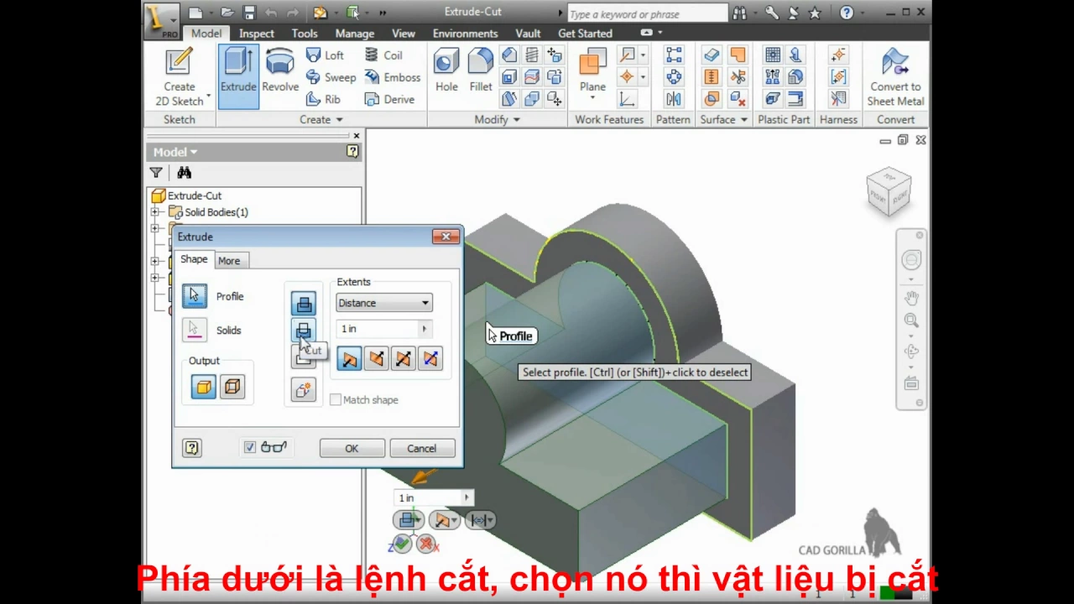Switch to the Inspect ribbon tab
Screen dimensions: 1074x604
pyautogui.click(x=257, y=34)
